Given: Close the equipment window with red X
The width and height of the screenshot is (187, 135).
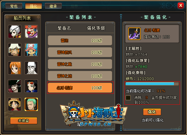Looking at the screenshot, I should [x=181, y=5].
